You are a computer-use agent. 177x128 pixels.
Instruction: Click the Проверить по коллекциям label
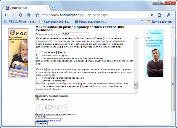pos(52,96)
